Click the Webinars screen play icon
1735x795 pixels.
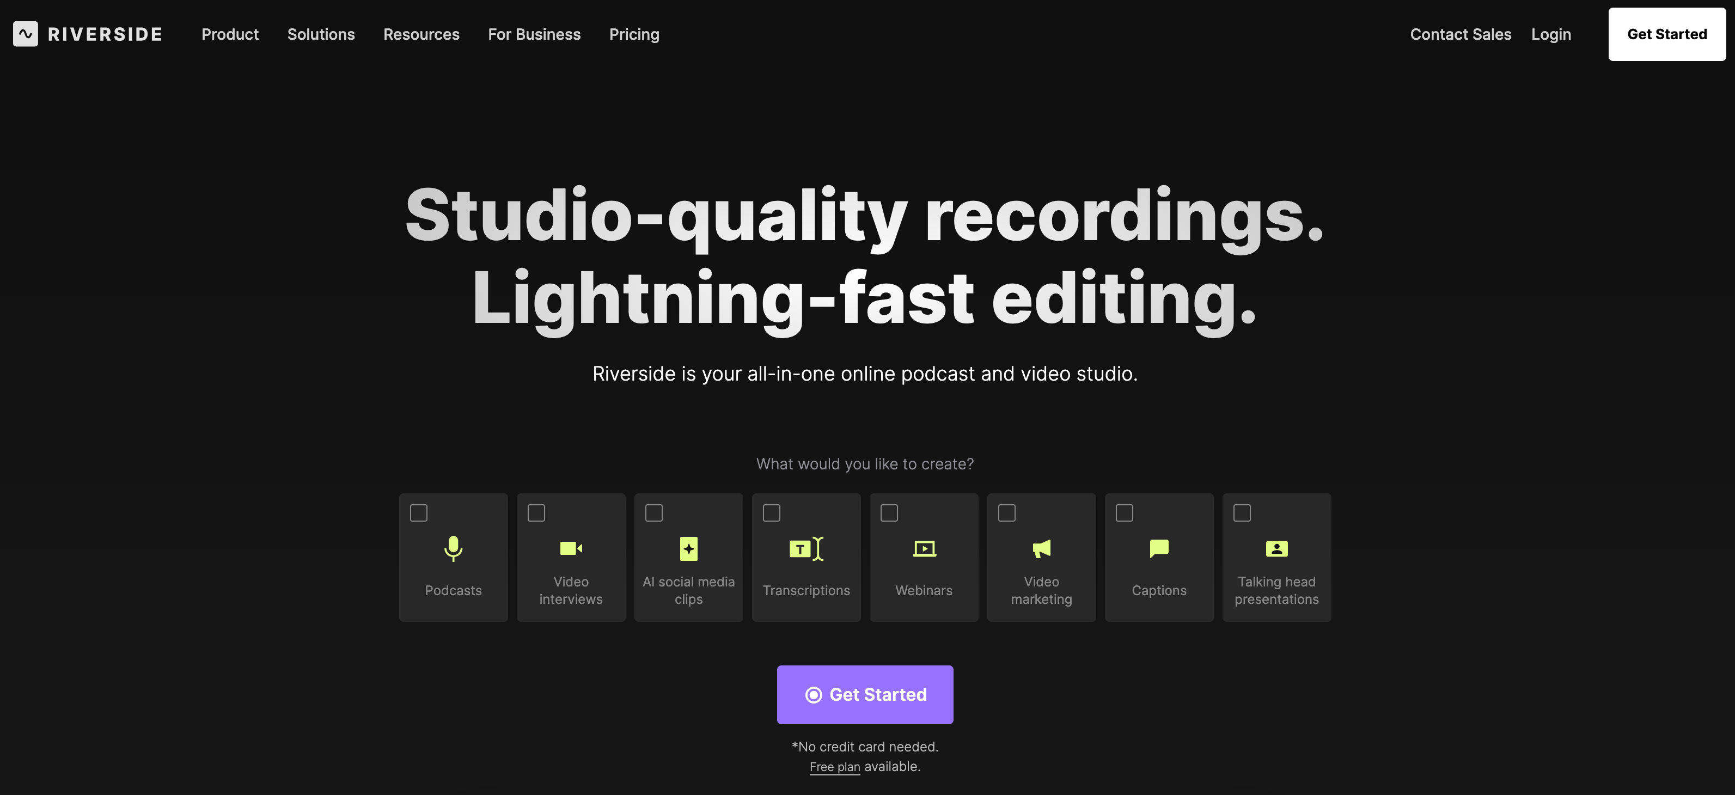pos(924,548)
